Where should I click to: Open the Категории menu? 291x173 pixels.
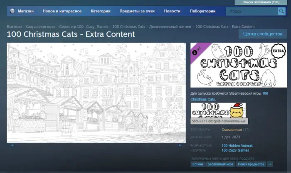(101, 11)
